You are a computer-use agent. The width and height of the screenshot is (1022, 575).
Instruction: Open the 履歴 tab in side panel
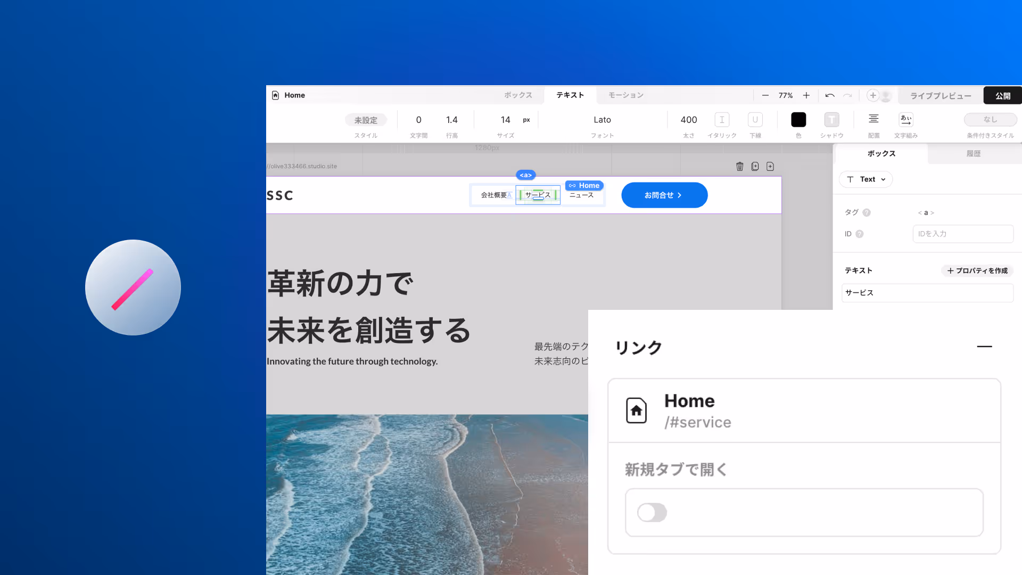click(x=973, y=153)
